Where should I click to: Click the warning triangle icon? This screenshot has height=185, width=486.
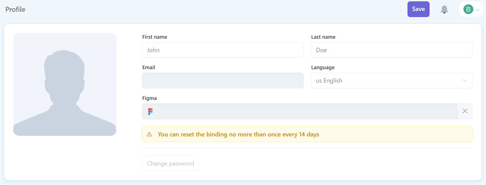tap(150, 134)
